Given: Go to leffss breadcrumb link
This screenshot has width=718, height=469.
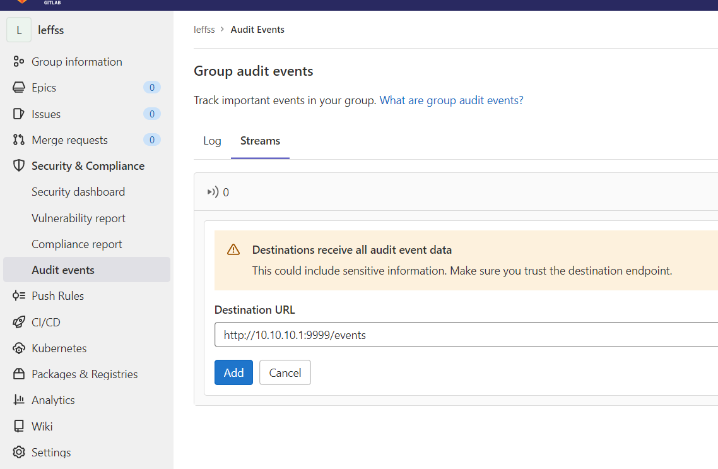Looking at the screenshot, I should [x=204, y=30].
